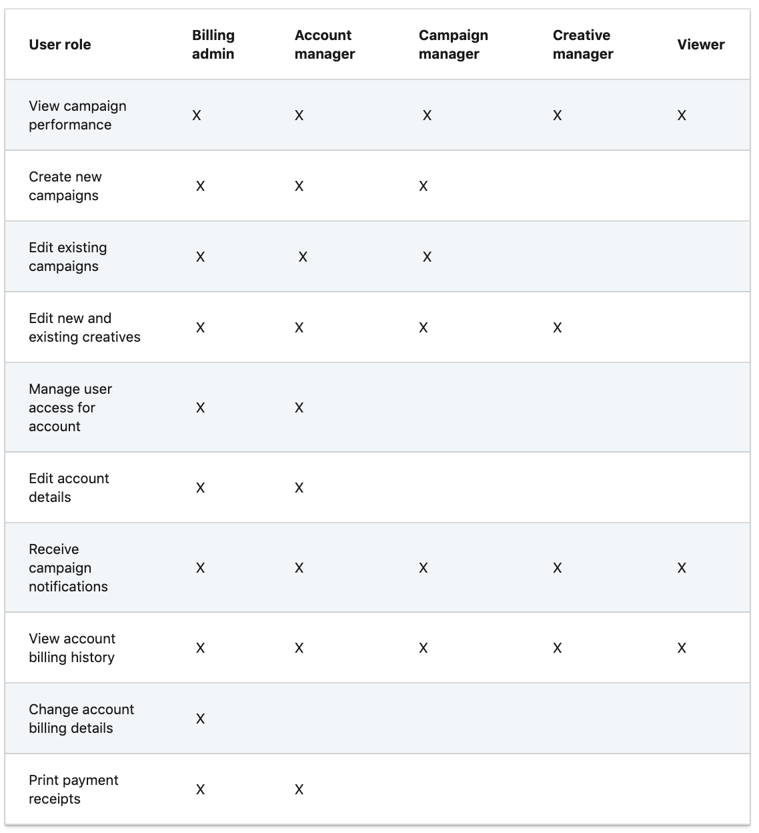Click the Billing admin column header

(213, 45)
